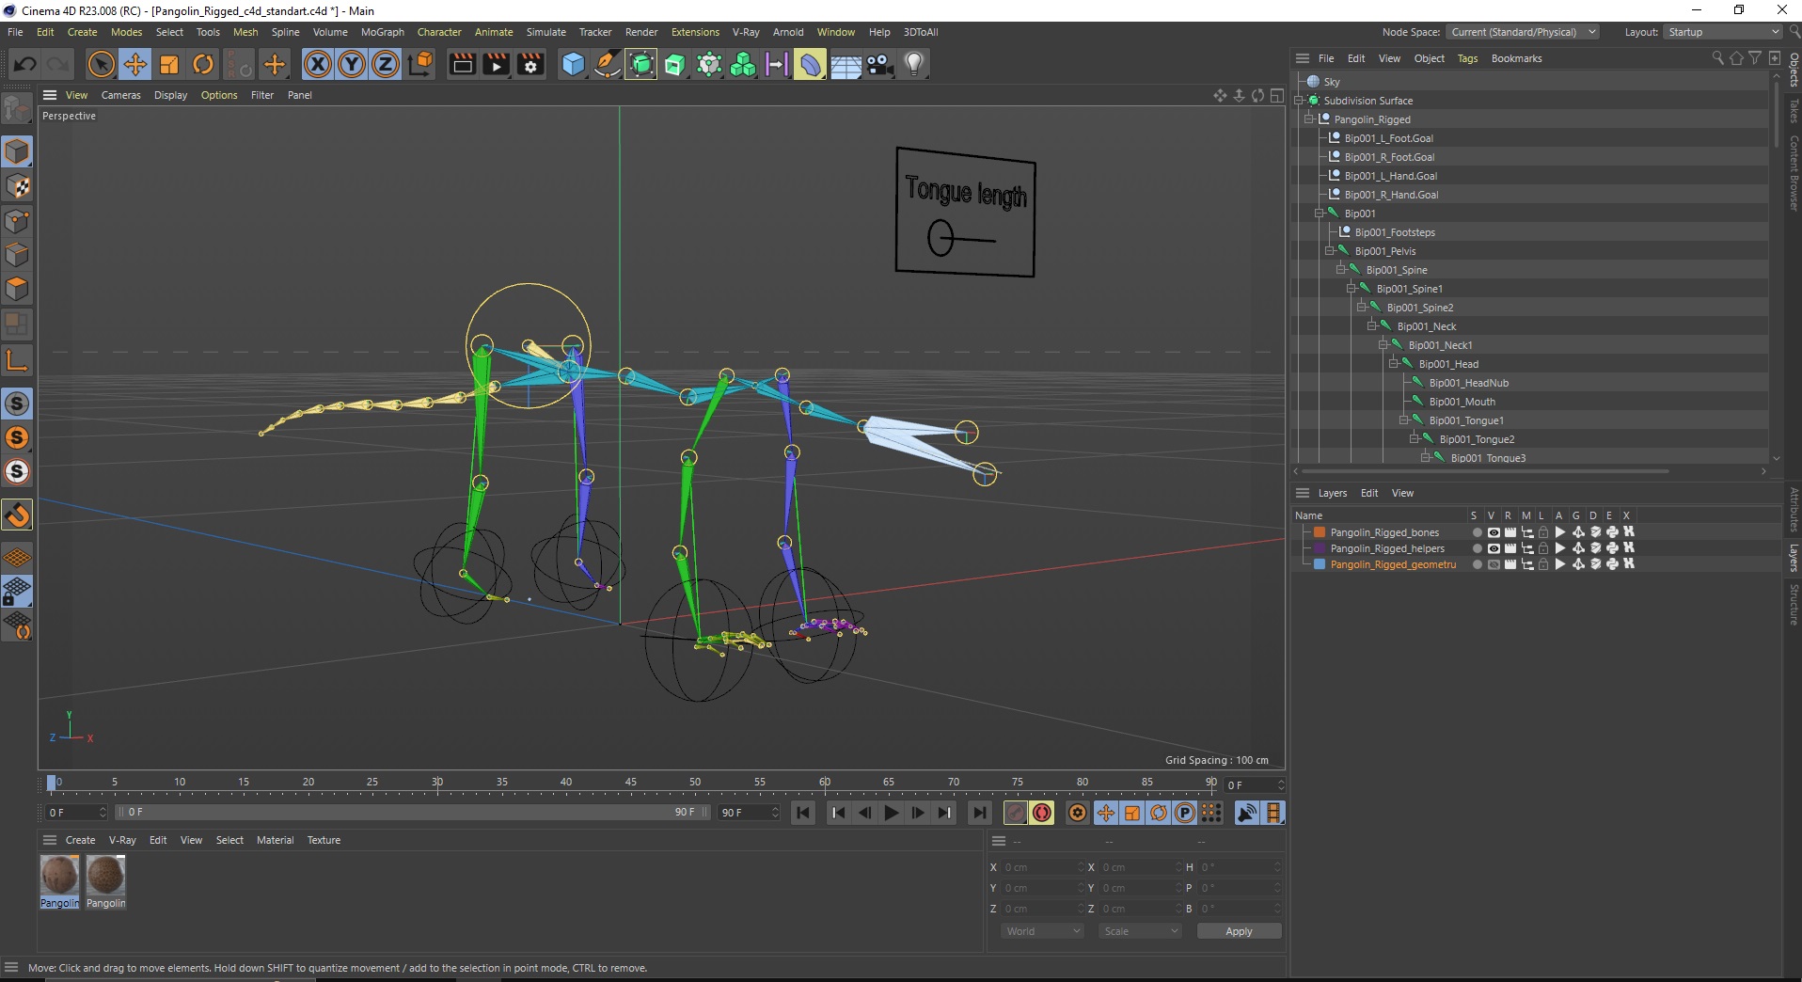
Task: Open the Scale mode dropdown
Action: (x=1139, y=931)
